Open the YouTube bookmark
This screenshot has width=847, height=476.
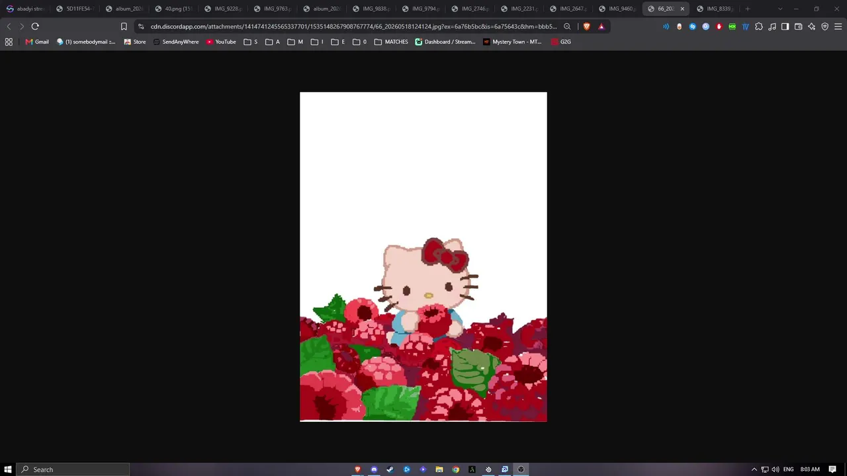[221, 42]
